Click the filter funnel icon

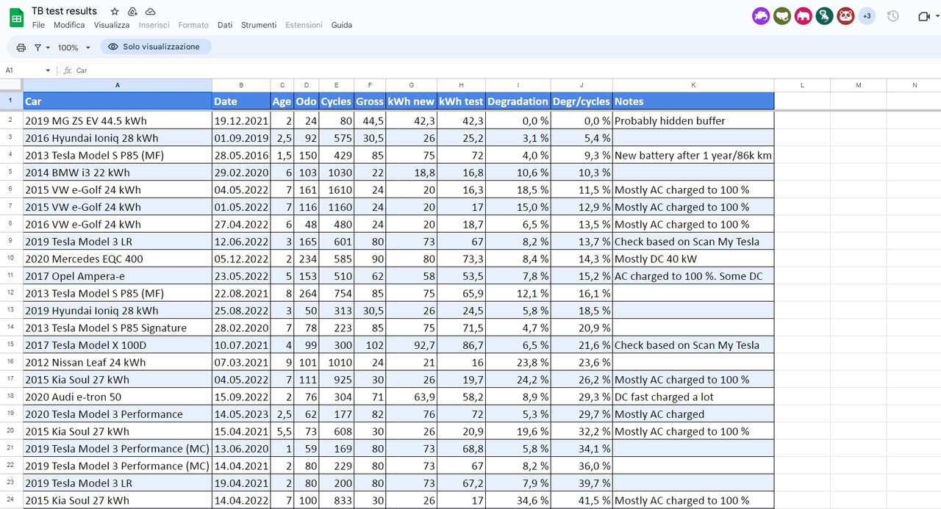click(37, 47)
